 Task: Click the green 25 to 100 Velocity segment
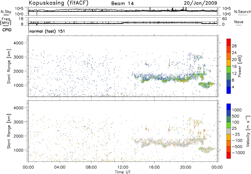(229, 125)
